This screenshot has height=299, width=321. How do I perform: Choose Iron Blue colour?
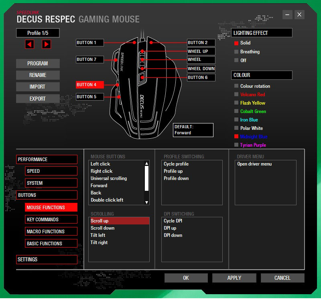(236, 120)
